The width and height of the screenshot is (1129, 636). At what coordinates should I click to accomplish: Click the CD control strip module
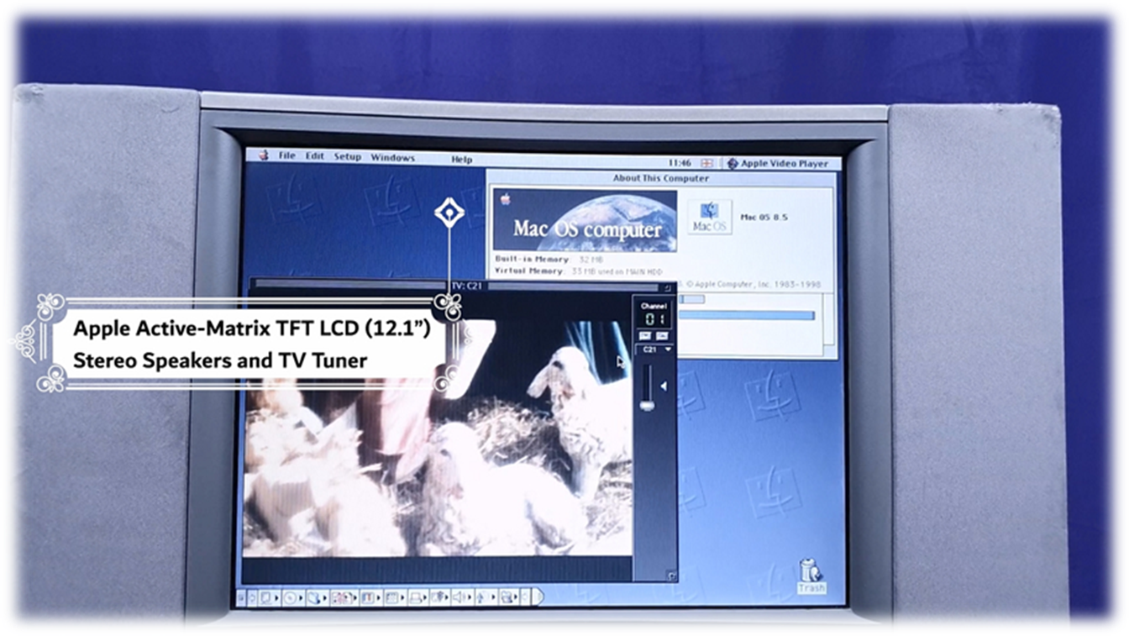click(290, 598)
